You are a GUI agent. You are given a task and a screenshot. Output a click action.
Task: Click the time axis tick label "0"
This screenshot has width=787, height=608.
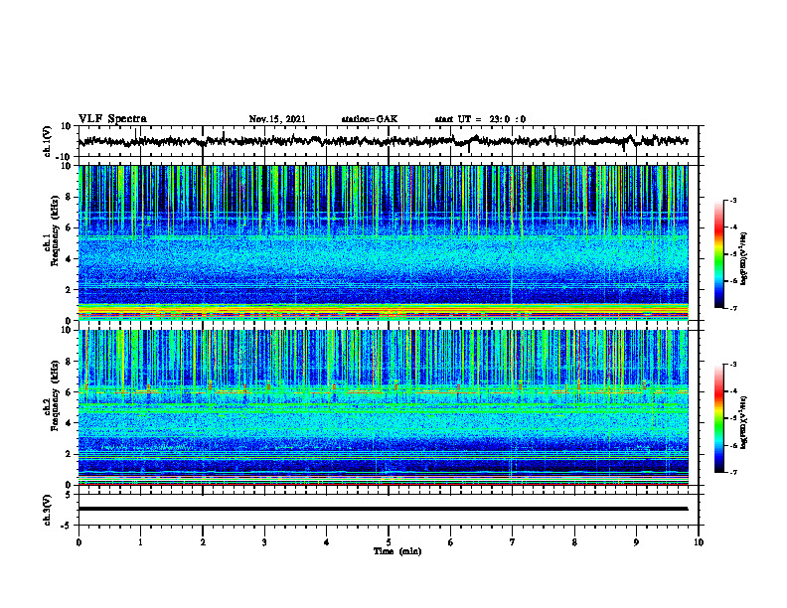pyautogui.click(x=79, y=542)
